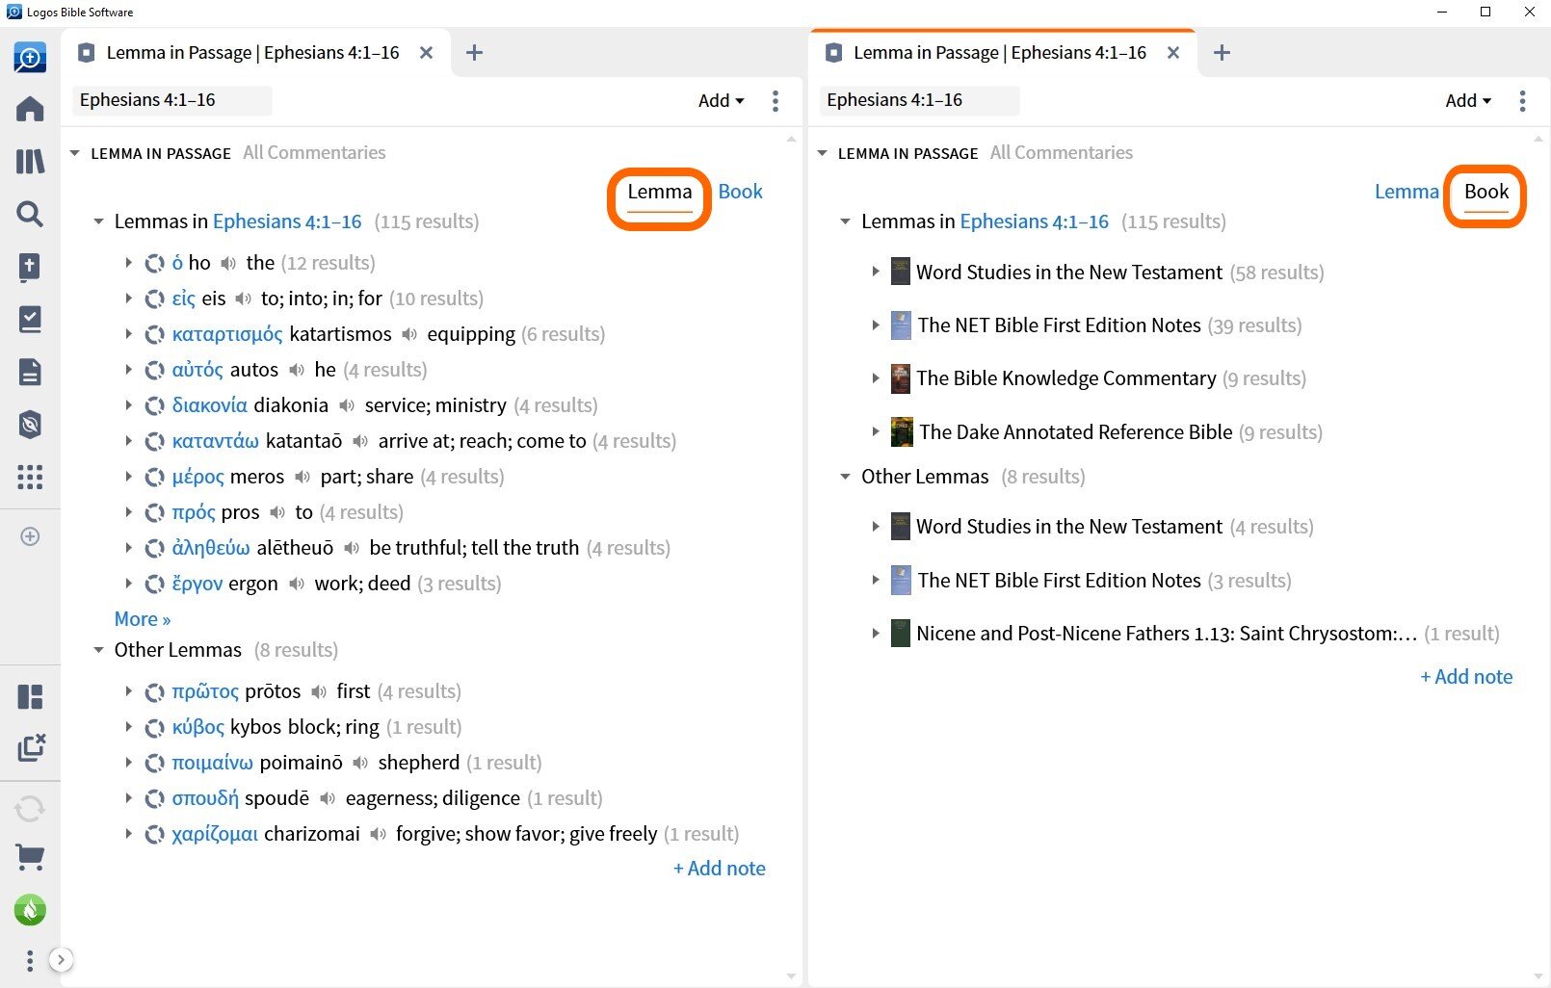Expand the sidebar with the arrow button
The width and height of the screenshot is (1551, 988).
coord(61,959)
